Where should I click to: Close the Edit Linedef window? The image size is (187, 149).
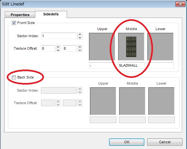pyautogui.click(x=180, y=4)
